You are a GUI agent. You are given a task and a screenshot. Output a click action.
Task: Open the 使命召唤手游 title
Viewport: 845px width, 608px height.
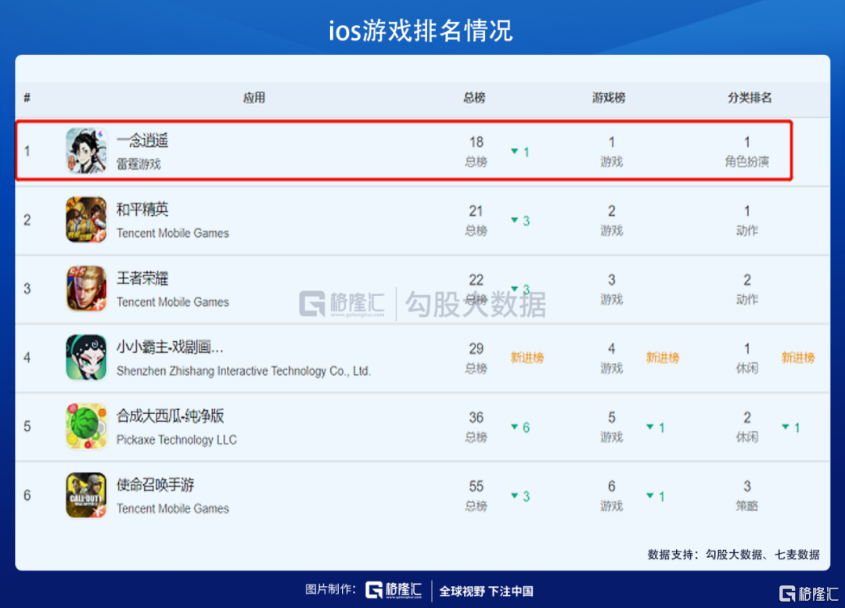tap(155, 485)
